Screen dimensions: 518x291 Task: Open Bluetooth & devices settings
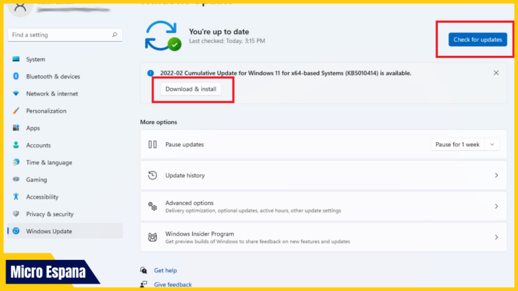(x=65, y=76)
